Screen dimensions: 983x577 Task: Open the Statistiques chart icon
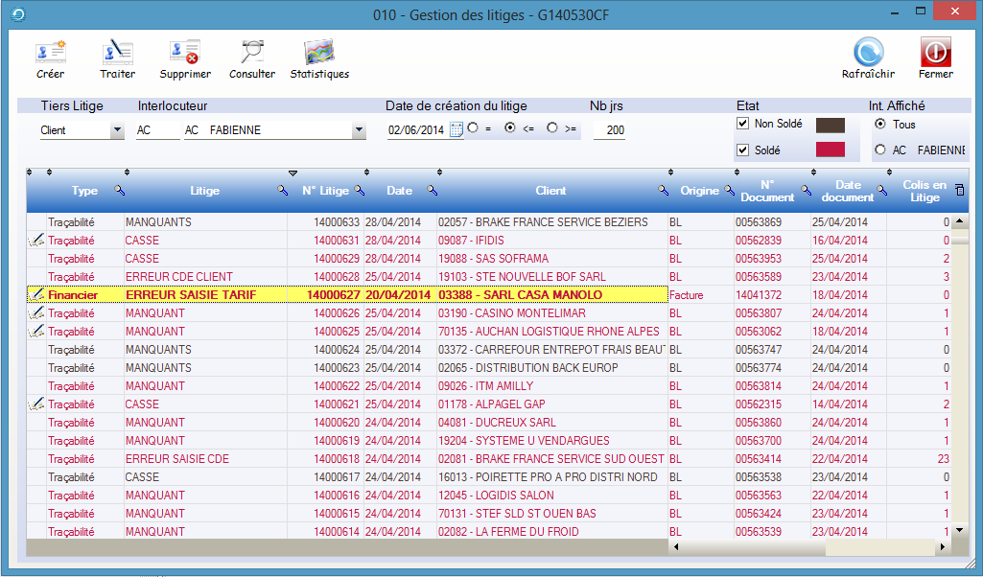pyautogui.click(x=318, y=53)
